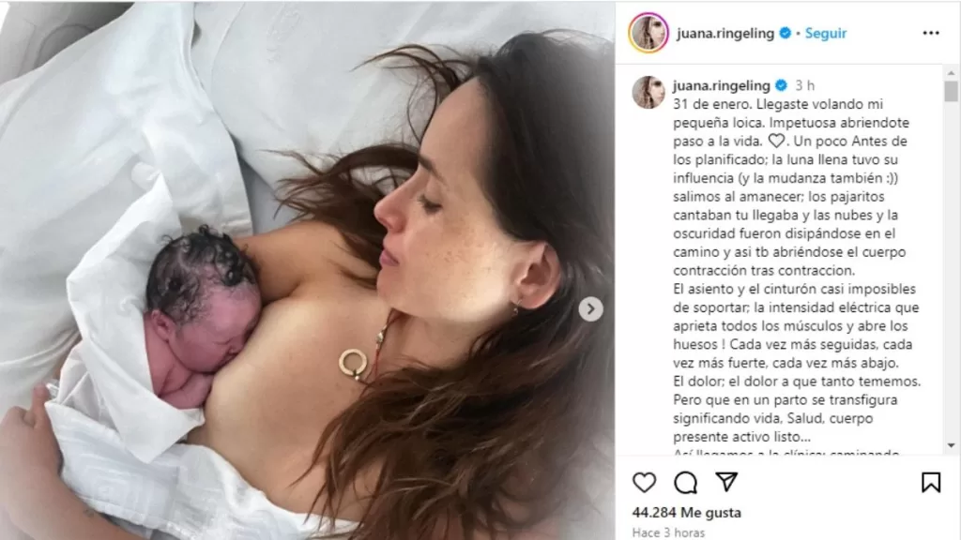Save the post with the bookmark icon
The width and height of the screenshot is (961, 540).
tap(931, 483)
